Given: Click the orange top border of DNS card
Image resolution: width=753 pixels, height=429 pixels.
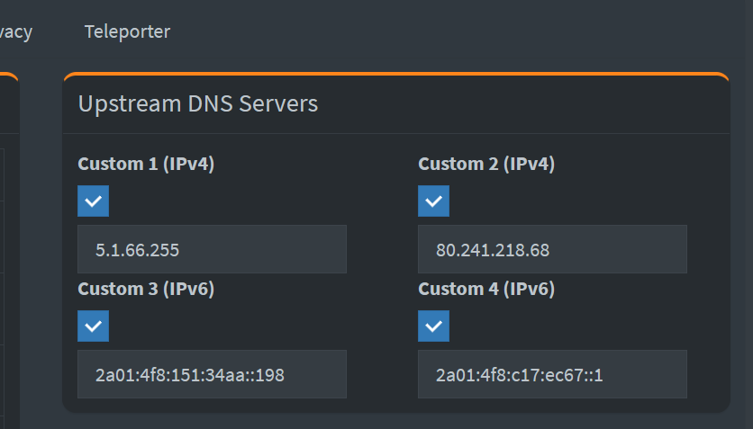Looking at the screenshot, I should coord(396,74).
